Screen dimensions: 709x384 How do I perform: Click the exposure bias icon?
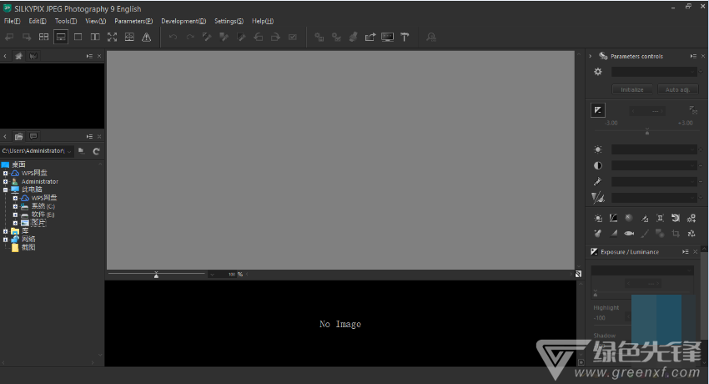tap(598, 110)
